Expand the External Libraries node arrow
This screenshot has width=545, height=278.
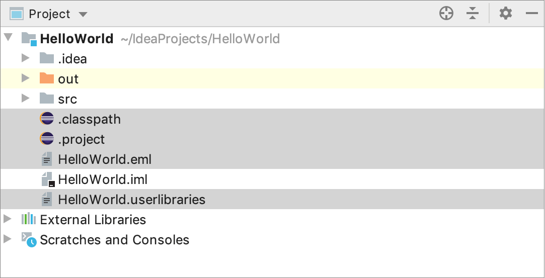tap(7, 219)
